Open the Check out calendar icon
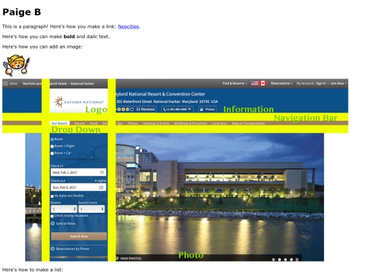The image size is (369, 276). pos(101,187)
